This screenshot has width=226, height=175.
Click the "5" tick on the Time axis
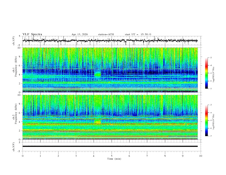pos(112,156)
